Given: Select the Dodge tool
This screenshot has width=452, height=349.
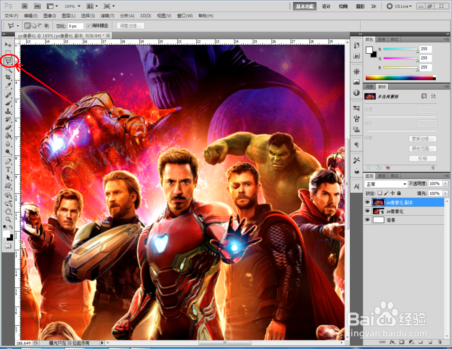Looking at the screenshot, I should point(8,151).
